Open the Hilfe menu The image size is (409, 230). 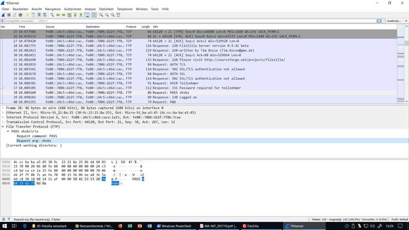coord(165,9)
